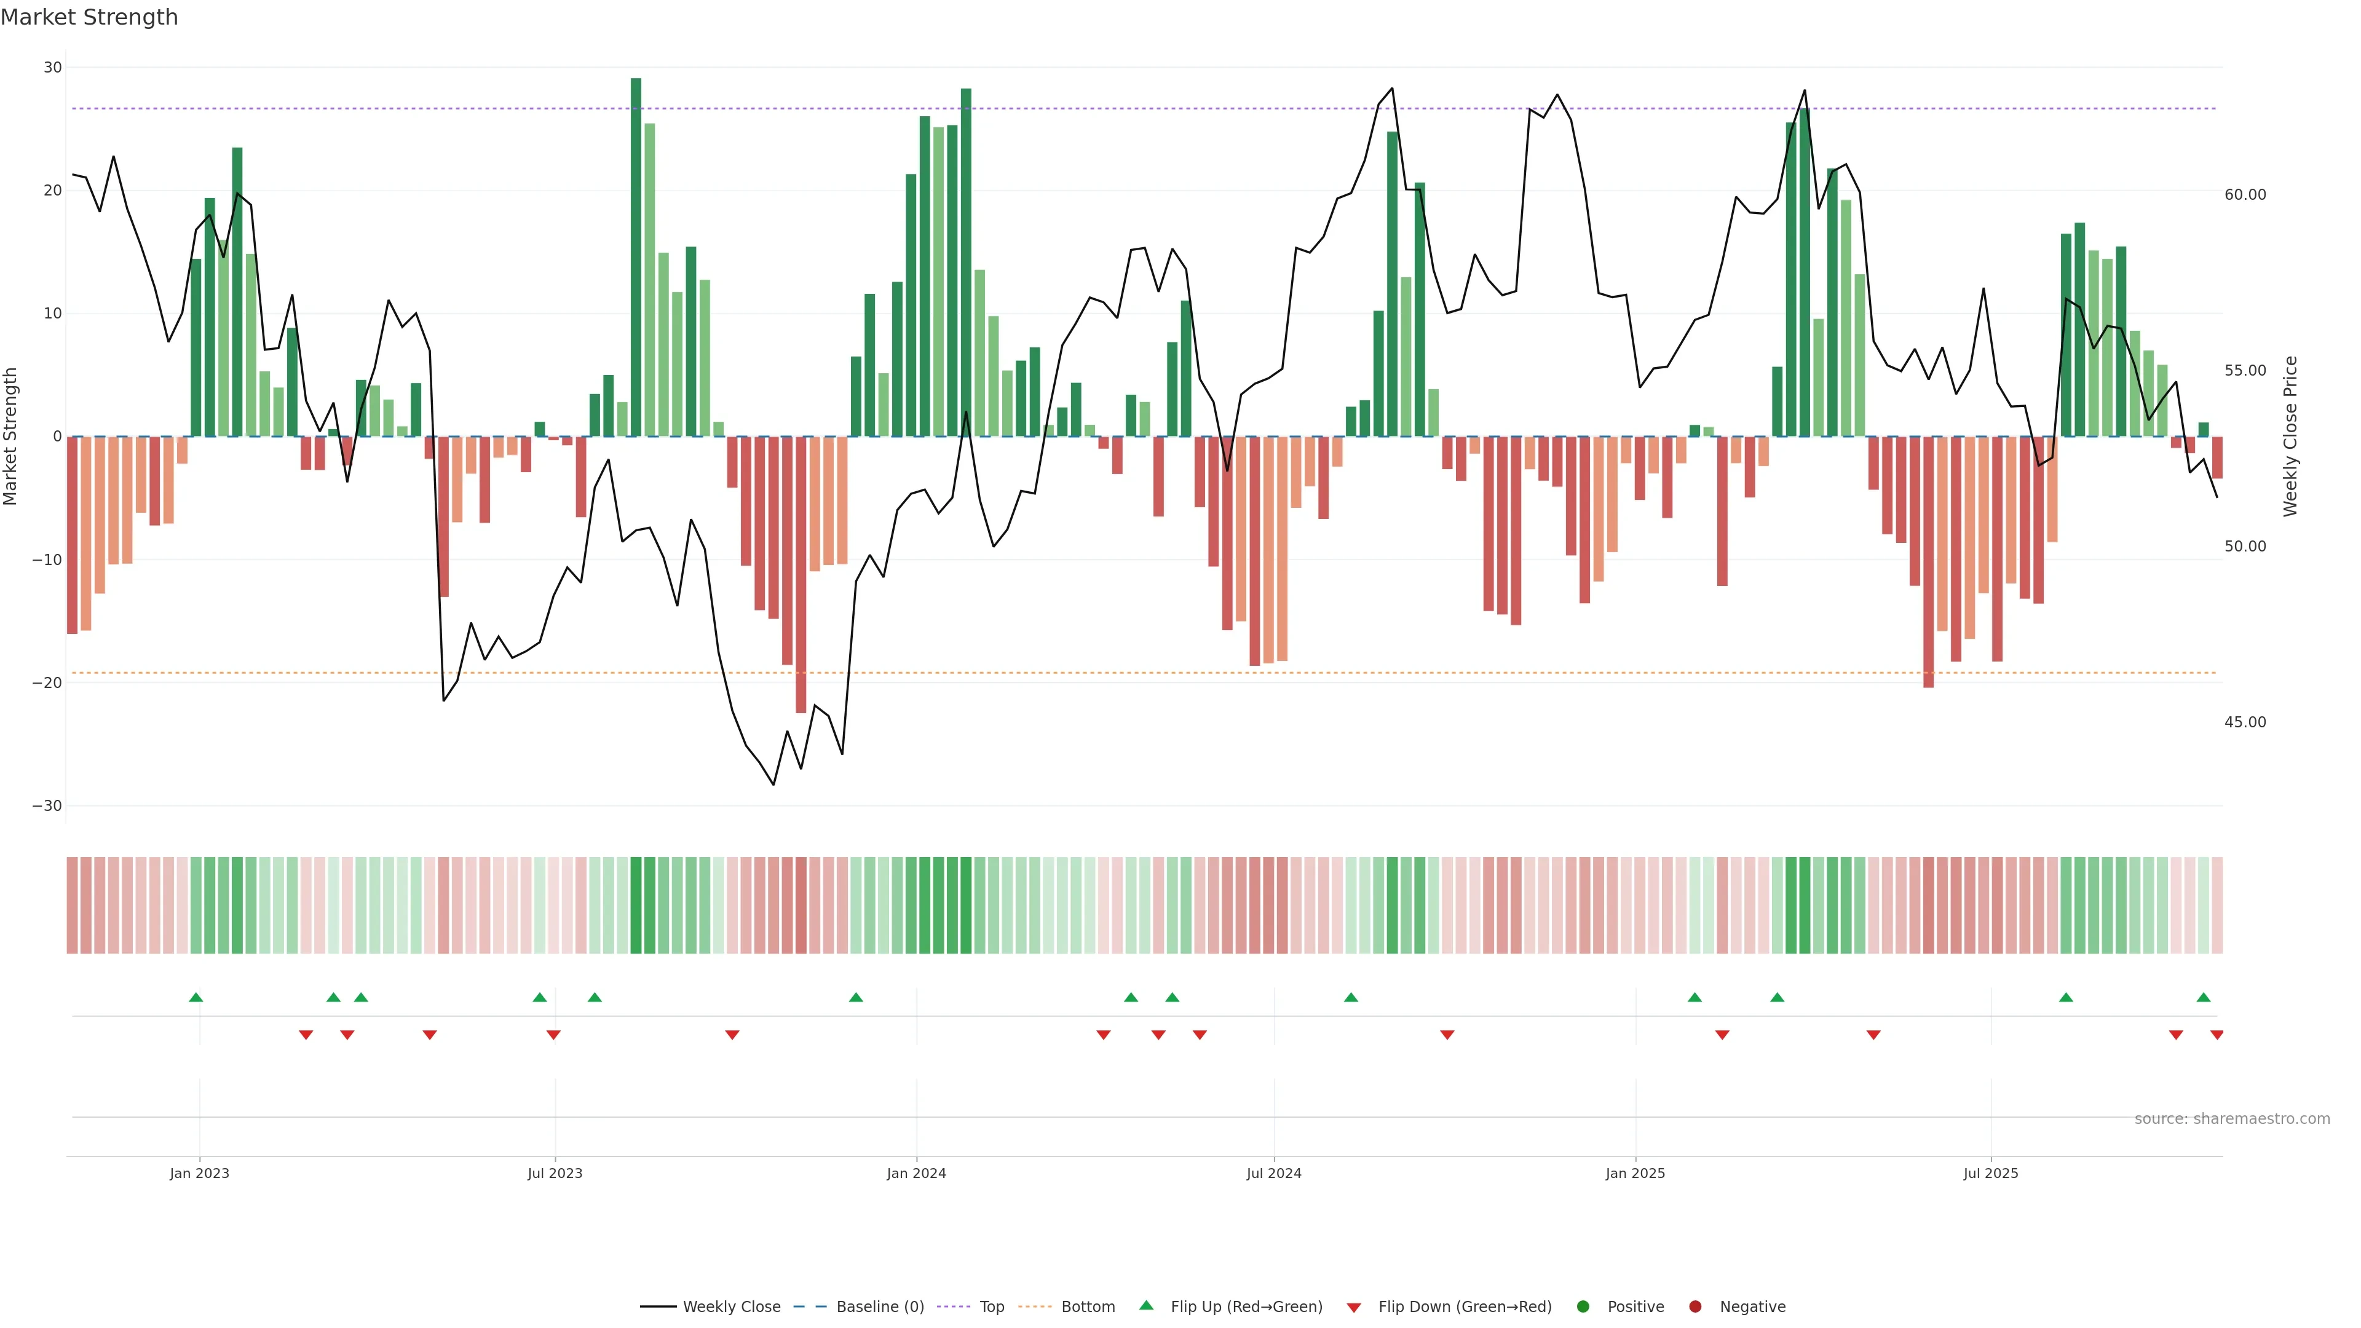The image size is (2361, 1328).
Task: Click the red Flip Down triangle in legend
Action: coord(1354,1307)
